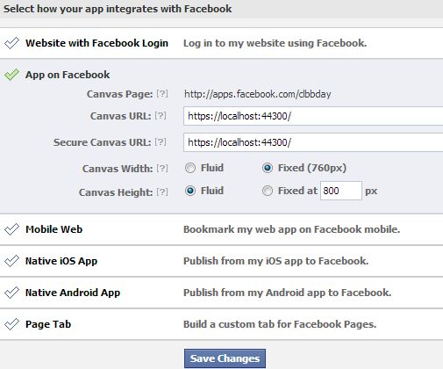Click the Page Tab checkmark icon
This screenshot has width=443, height=369.
pos(11,324)
